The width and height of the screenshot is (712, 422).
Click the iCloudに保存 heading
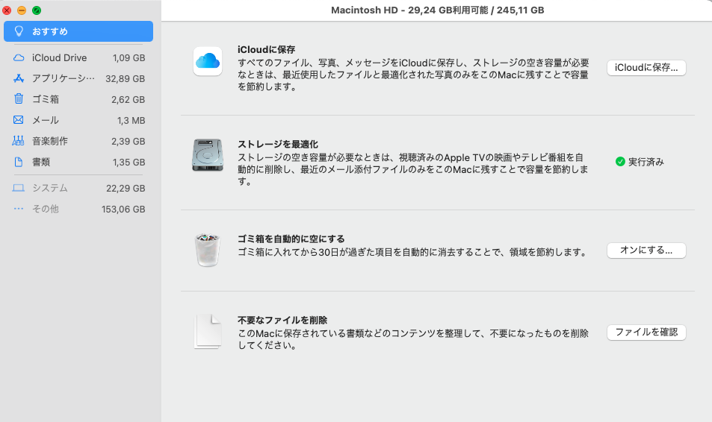click(x=267, y=49)
